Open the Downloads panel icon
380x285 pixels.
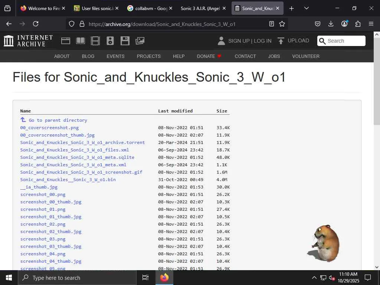coord(331,24)
